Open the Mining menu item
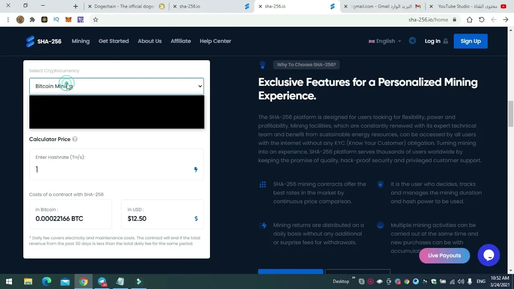Image resolution: width=514 pixels, height=289 pixels. click(81, 41)
